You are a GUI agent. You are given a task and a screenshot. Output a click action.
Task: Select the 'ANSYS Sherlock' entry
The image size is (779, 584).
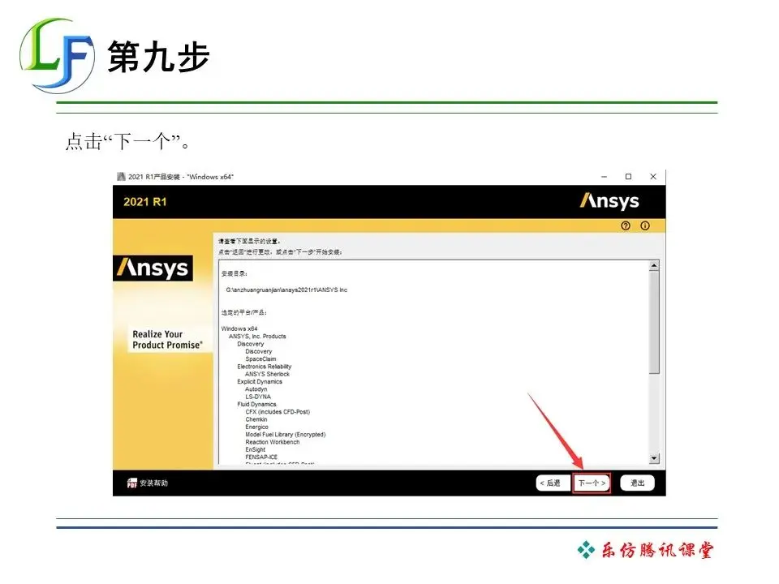point(267,374)
